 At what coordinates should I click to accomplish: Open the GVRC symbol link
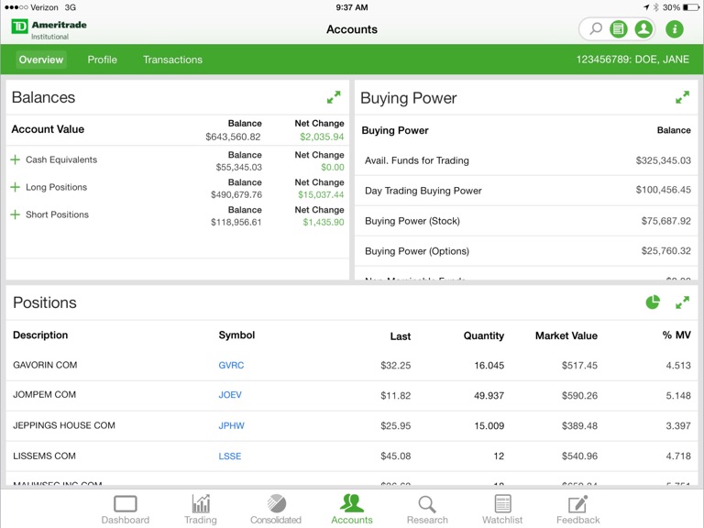tap(231, 365)
